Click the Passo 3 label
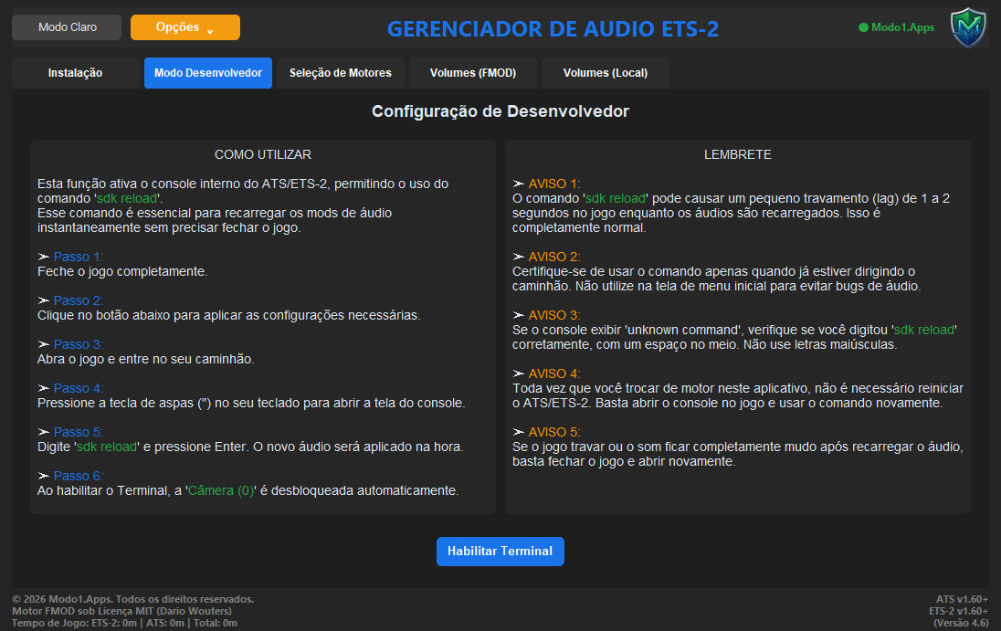Screen dimensions: 1001x631 coord(78,344)
